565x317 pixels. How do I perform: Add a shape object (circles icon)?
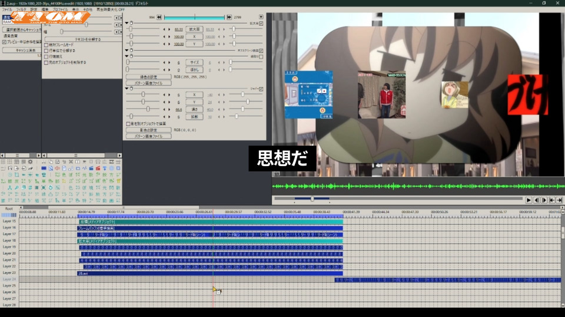coord(71,168)
